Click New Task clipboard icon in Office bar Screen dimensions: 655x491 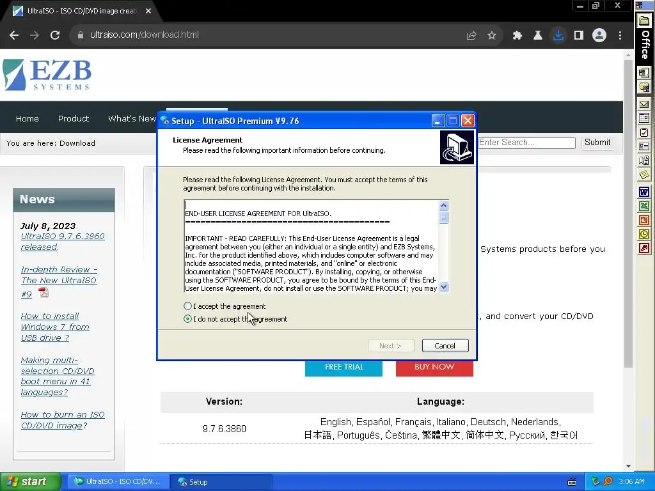click(643, 132)
